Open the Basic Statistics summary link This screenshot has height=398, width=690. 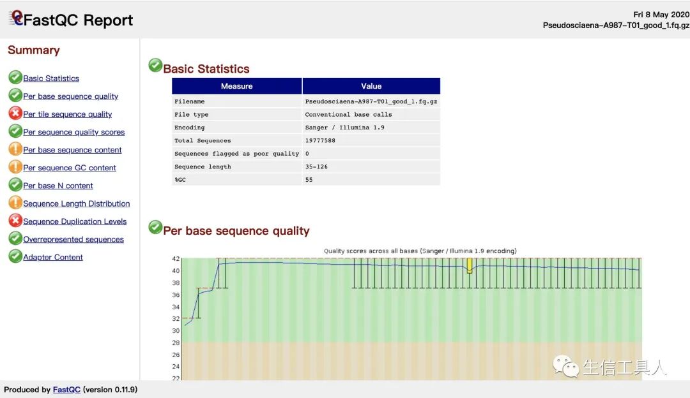(x=51, y=78)
